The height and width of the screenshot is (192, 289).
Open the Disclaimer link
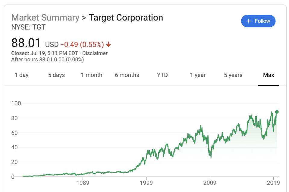pos(95,53)
